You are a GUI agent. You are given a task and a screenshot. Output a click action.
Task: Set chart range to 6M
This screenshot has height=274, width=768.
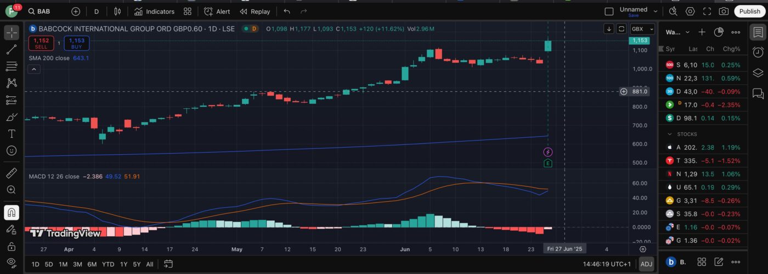(92, 265)
